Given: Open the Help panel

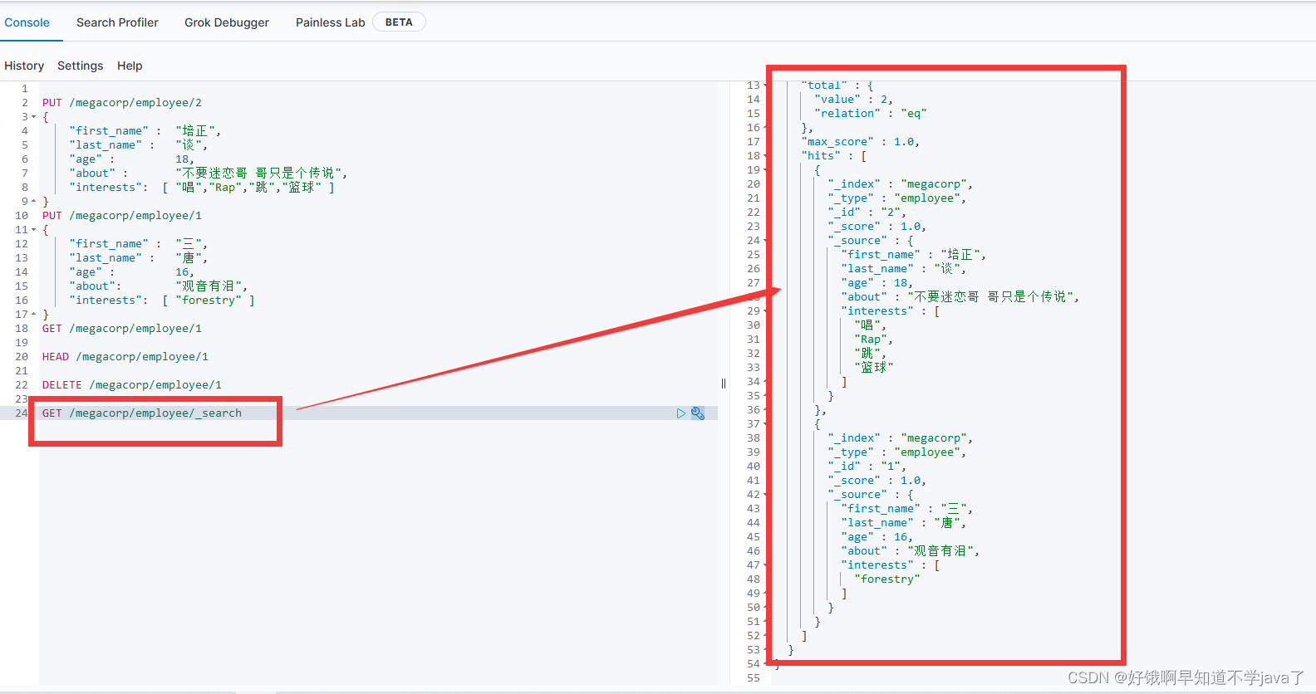Looking at the screenshot, I should pos(130,66).
